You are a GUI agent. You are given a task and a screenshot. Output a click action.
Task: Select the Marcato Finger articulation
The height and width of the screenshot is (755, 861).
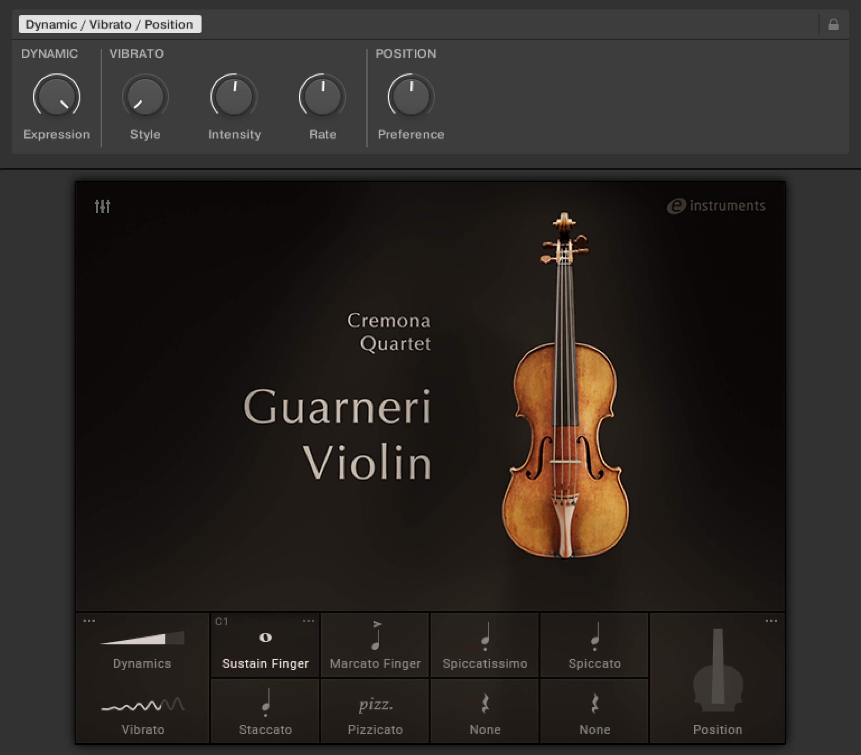click(x=375, y=645)
